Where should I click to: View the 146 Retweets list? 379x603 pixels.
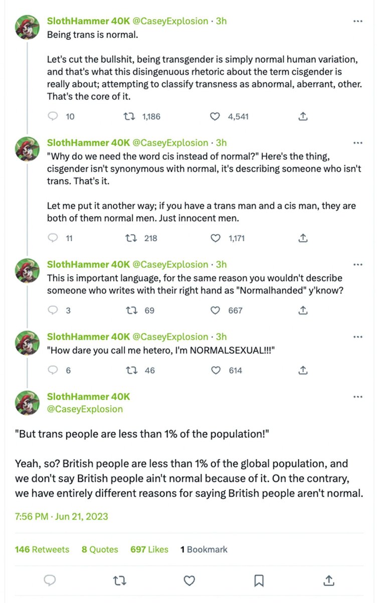tap(42, 549)
